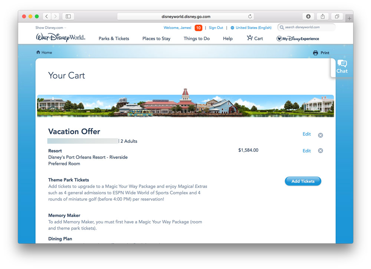Viewport: 371px width, 269px height.
Task: Click the Theme Park Tickets heading
Action: point(69,180)
